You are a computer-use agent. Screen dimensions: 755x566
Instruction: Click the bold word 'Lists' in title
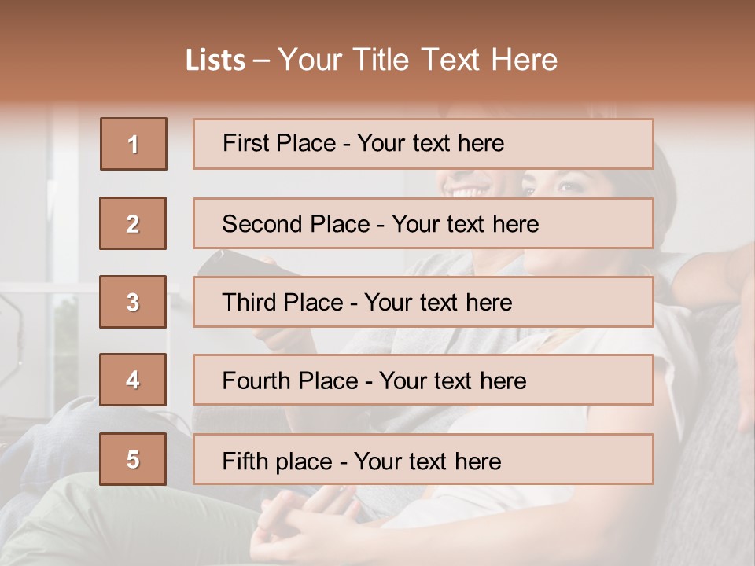coord(215,61)
